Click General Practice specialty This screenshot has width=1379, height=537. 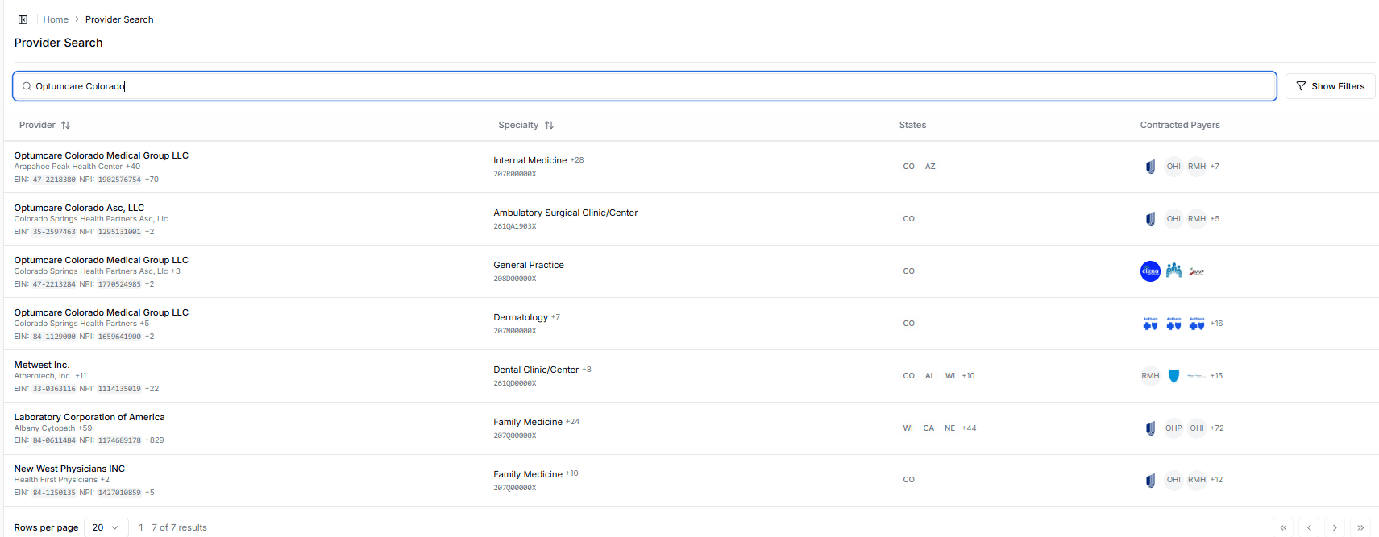tap(529, 265)
